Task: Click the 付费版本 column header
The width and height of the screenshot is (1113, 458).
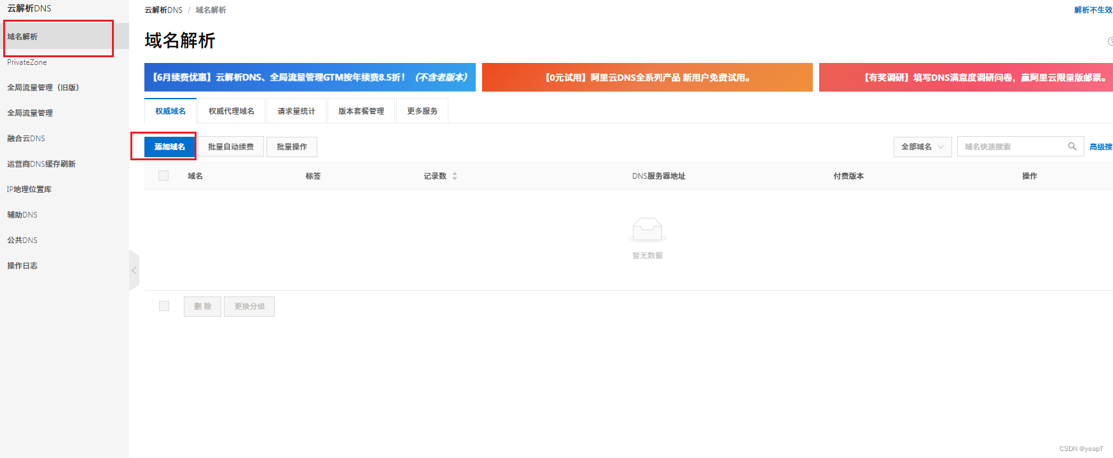Action: pos(848,176)
